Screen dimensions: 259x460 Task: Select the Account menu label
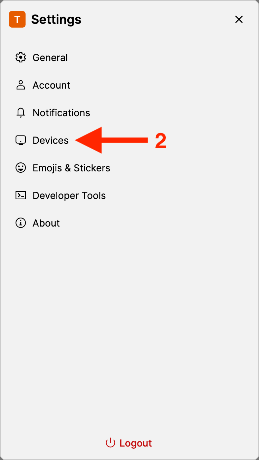(51, 85)
